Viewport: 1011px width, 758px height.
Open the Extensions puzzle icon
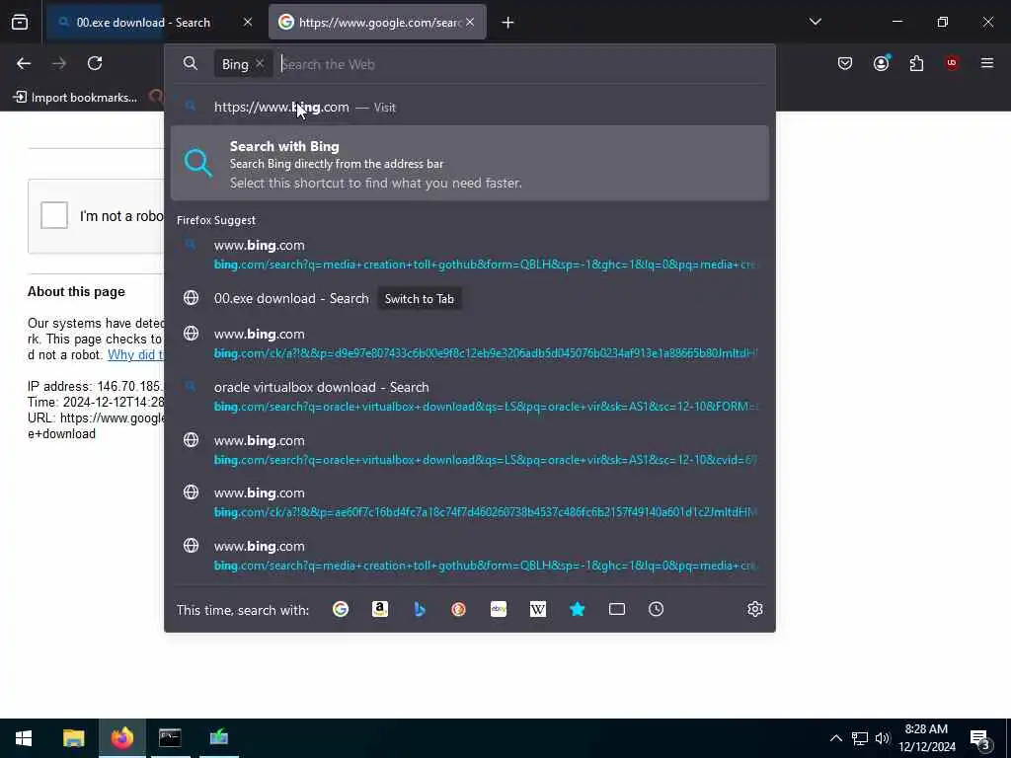tap(916, 63)
